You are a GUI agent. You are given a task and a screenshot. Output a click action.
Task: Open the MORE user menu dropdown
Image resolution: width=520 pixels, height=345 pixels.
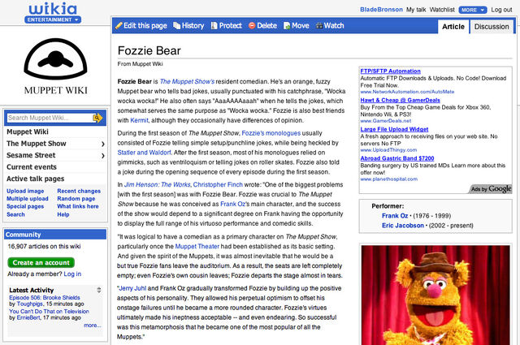point(473,10)
